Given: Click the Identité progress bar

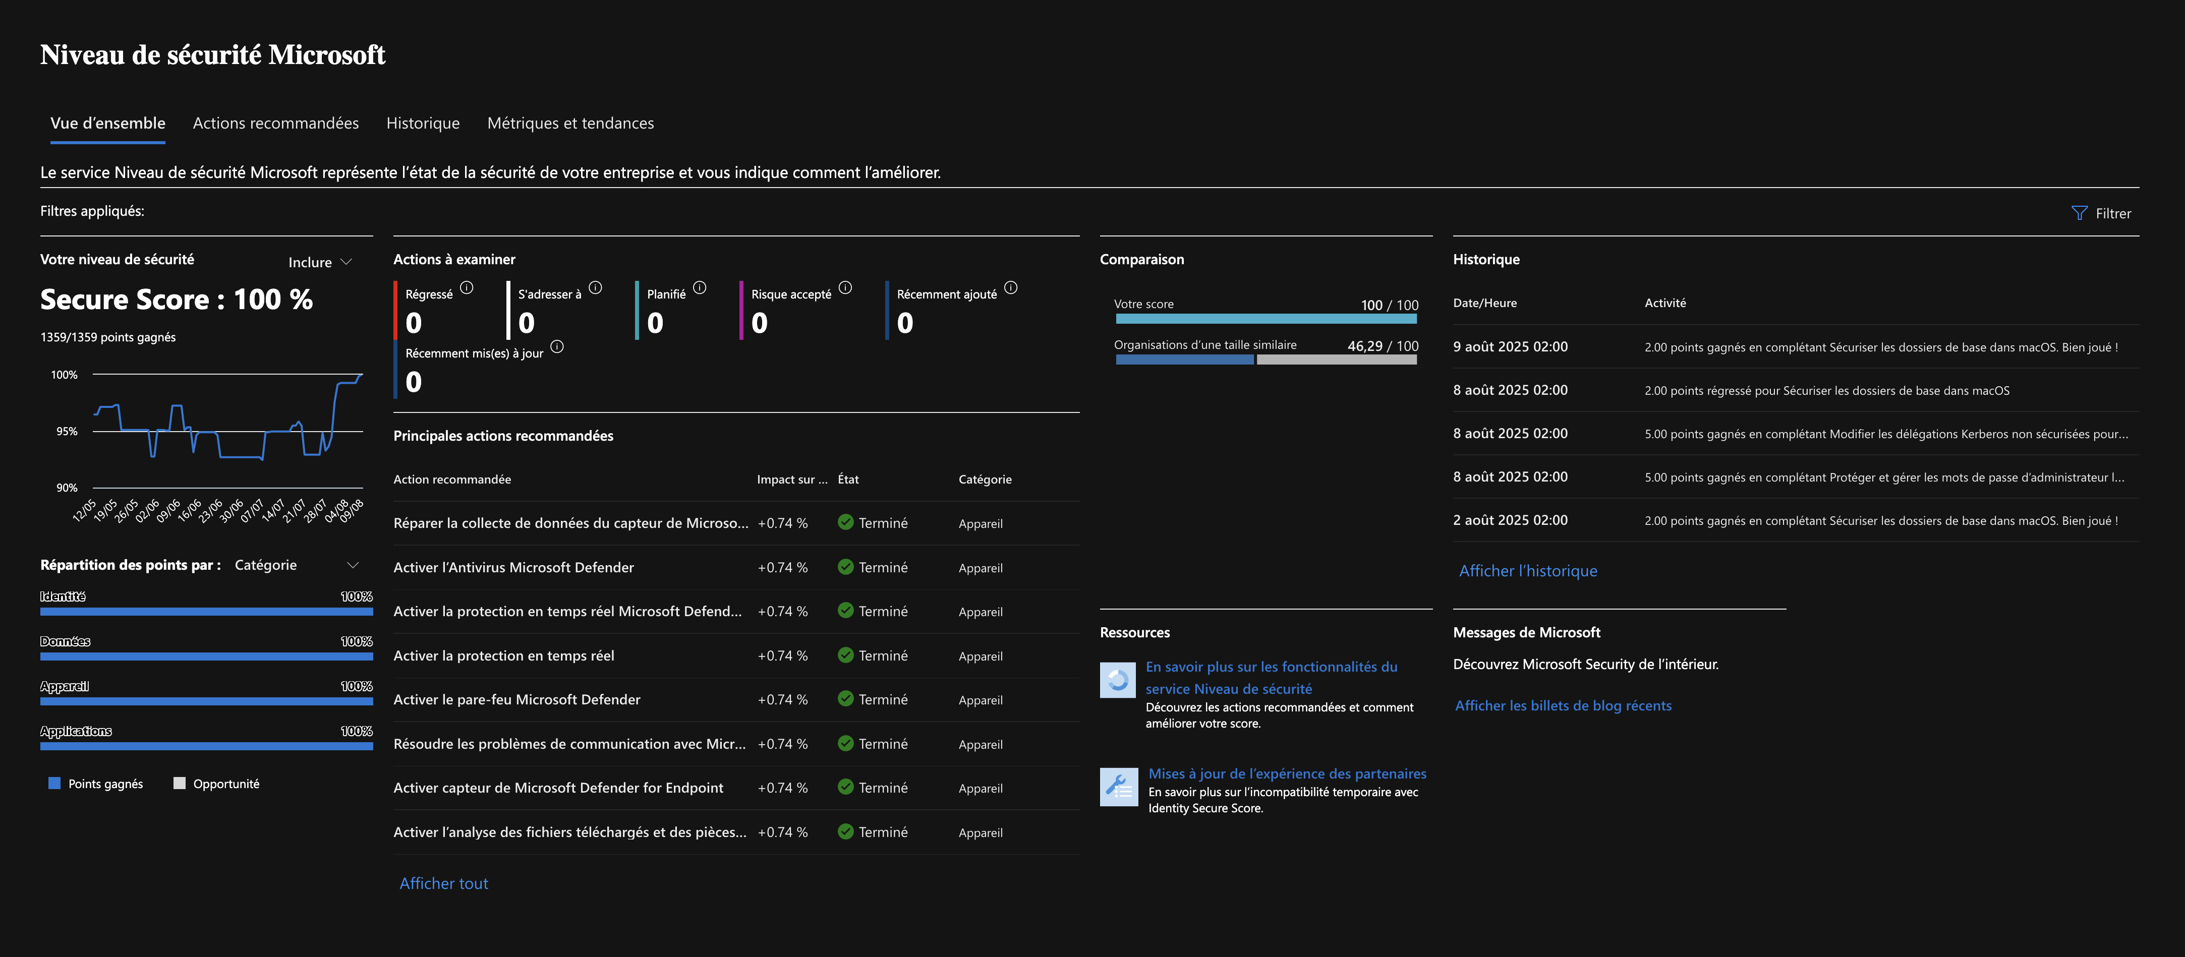Looking at the screenshot, I should [206, 611].
